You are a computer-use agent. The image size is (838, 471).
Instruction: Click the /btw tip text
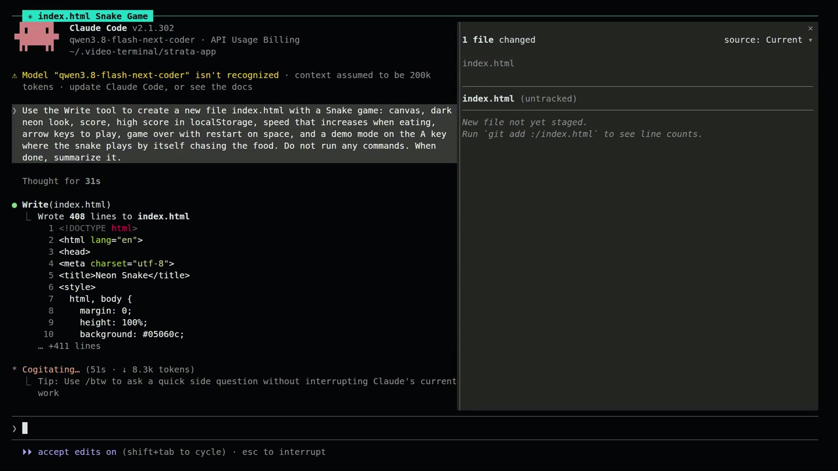pos(247,387)
